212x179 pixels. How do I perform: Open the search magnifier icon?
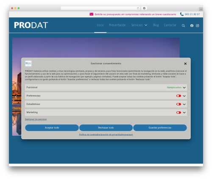[x=183, y=26]
